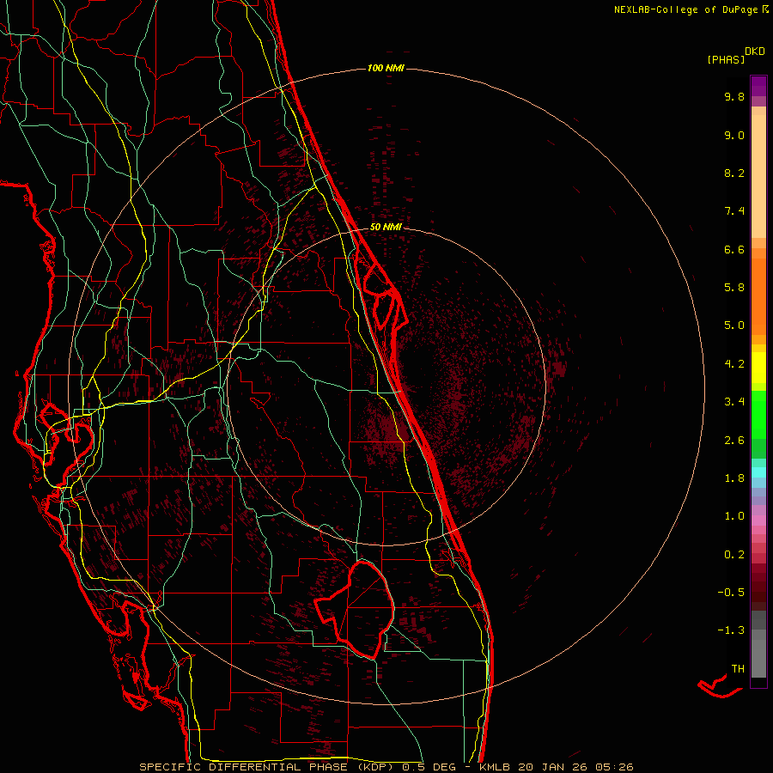
Task: Select the 100 NMI range ring label
Action: click(x=386, y=68)
